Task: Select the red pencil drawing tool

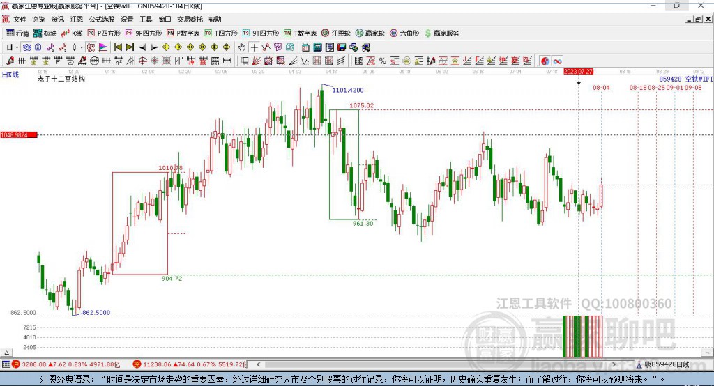Action: coord(10,61)
